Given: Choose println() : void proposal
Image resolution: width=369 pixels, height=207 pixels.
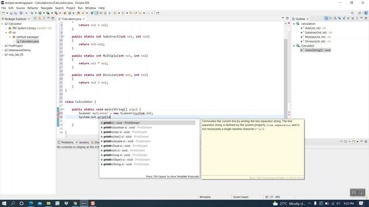Looking at the screenshot, I should (148, 122).
